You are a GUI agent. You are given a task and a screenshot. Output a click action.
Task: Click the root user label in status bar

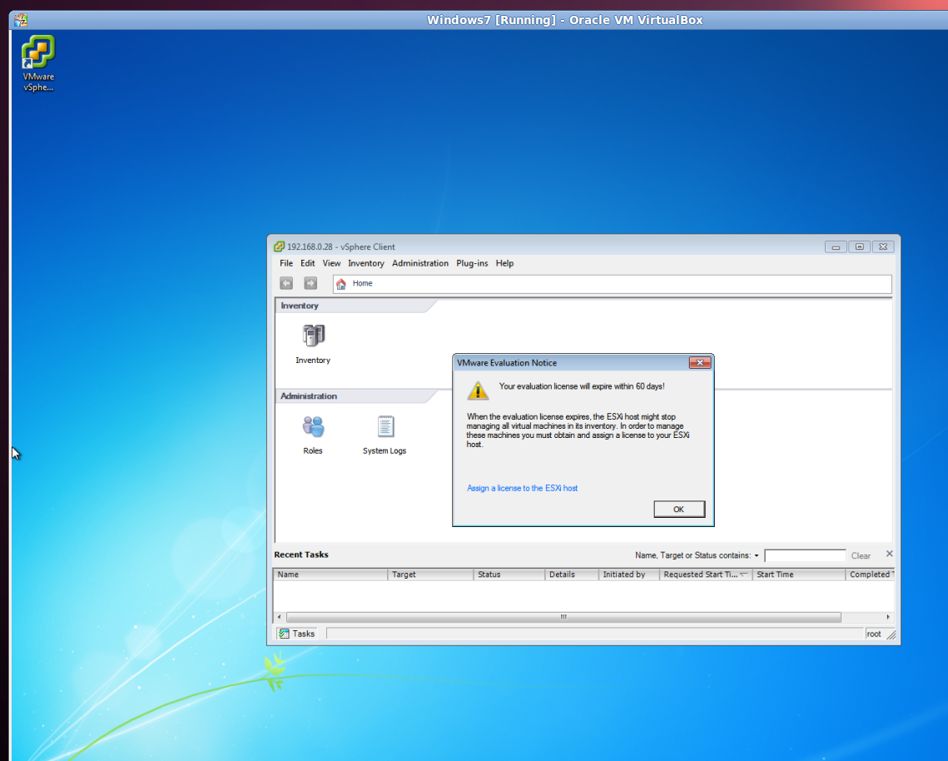[874, 634]
